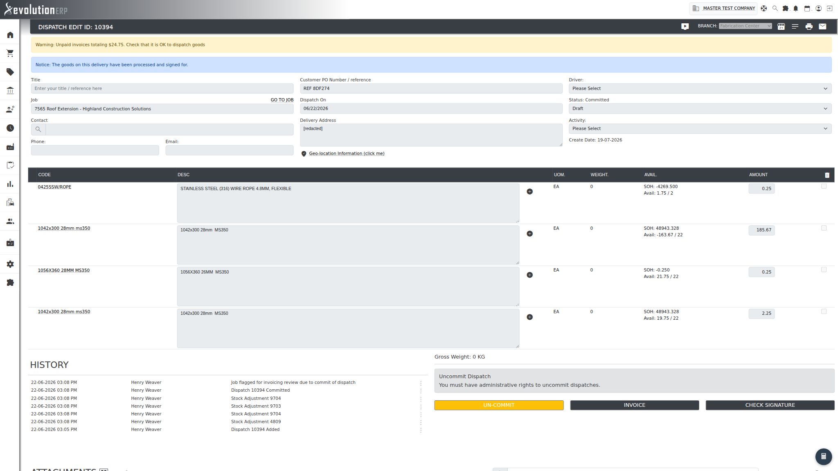Click the delete trash icon in table header
This screenshot has height=471, width=838.
coord(827,175)
